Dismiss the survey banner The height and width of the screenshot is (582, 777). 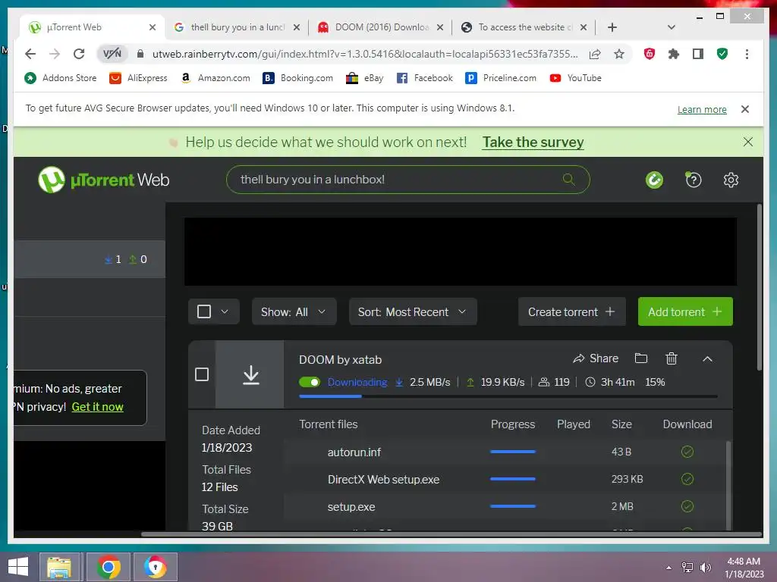click(747, 142)
